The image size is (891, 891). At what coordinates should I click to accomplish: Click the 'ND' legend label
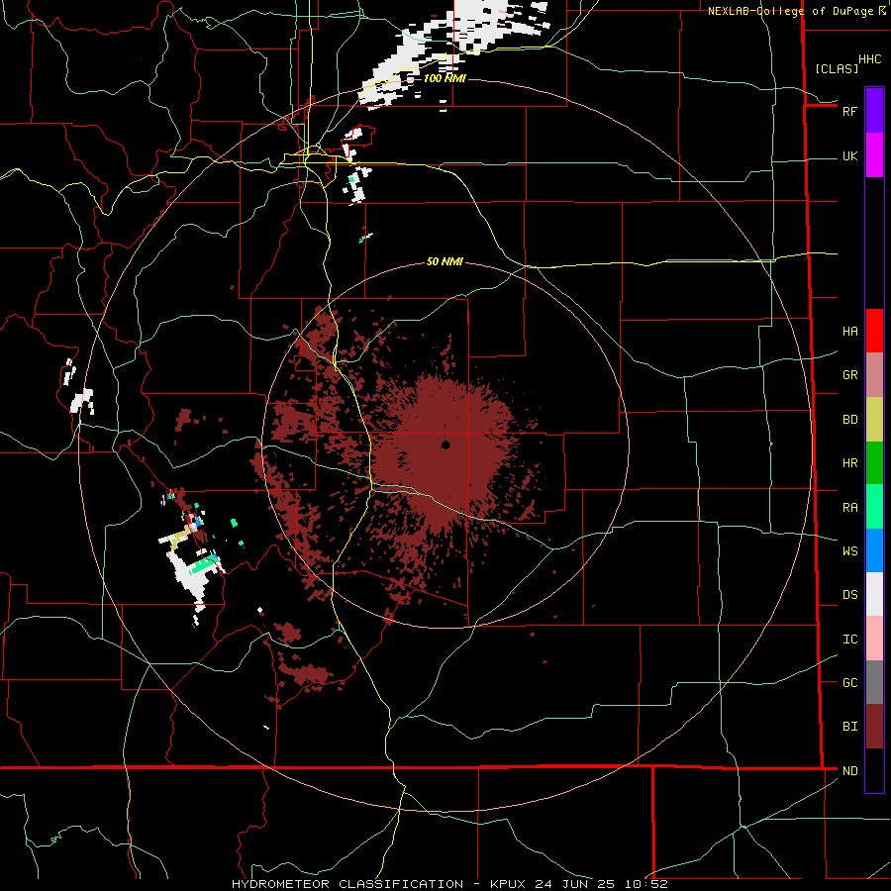849,771
